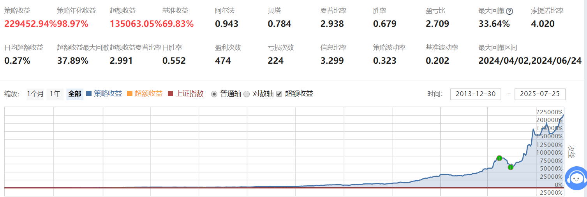Toggle the orange 超额收益 legend series
This screenshot has height=197, width=587.
click(145, 94)
